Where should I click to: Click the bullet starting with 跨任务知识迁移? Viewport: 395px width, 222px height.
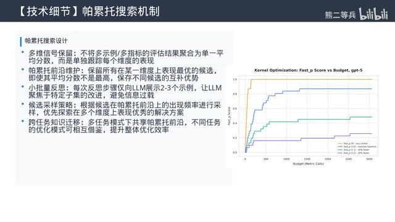(x=124, y=126)
